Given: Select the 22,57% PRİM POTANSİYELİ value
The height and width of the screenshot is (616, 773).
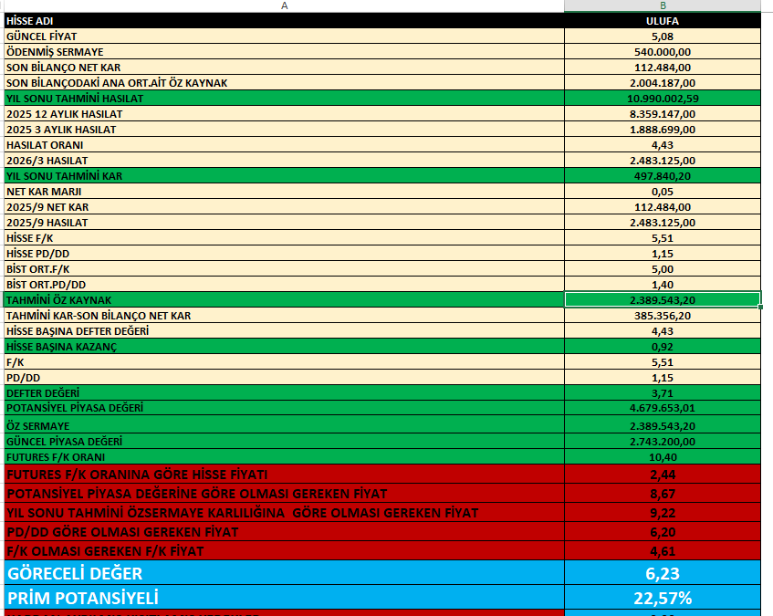Looking at the screenshot, I should point(663,598).
